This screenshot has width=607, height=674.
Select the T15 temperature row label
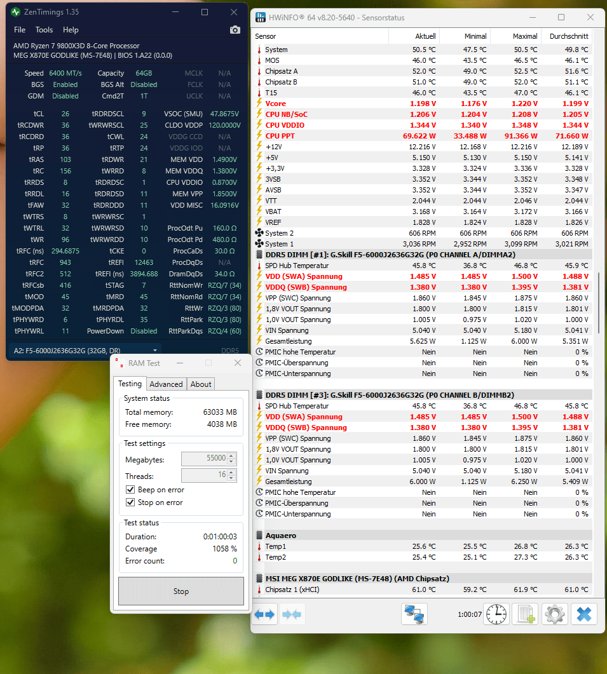point(271,92)
